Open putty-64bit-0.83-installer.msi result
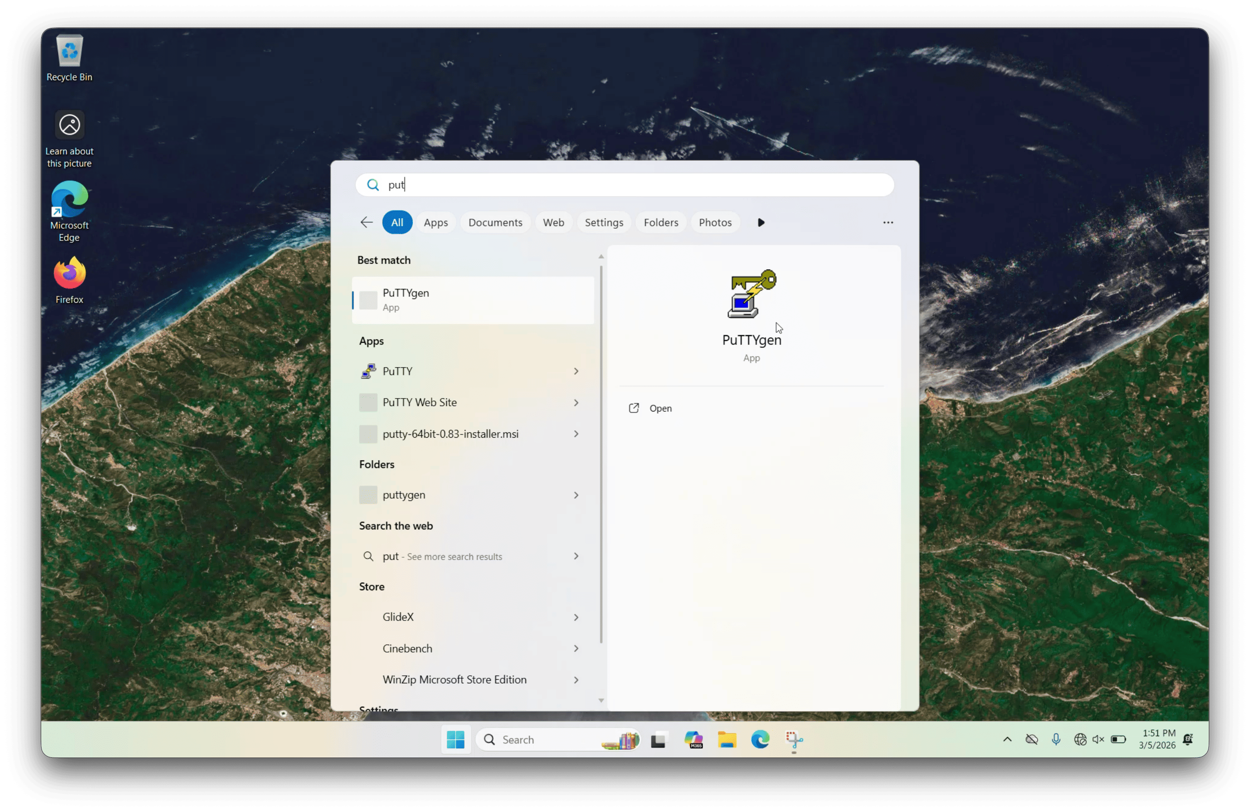Image resolution: width=1250 pixels, height=812 pixels. point(473,434)
